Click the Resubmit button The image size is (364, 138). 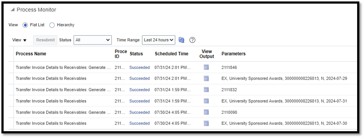coord(46,40)
